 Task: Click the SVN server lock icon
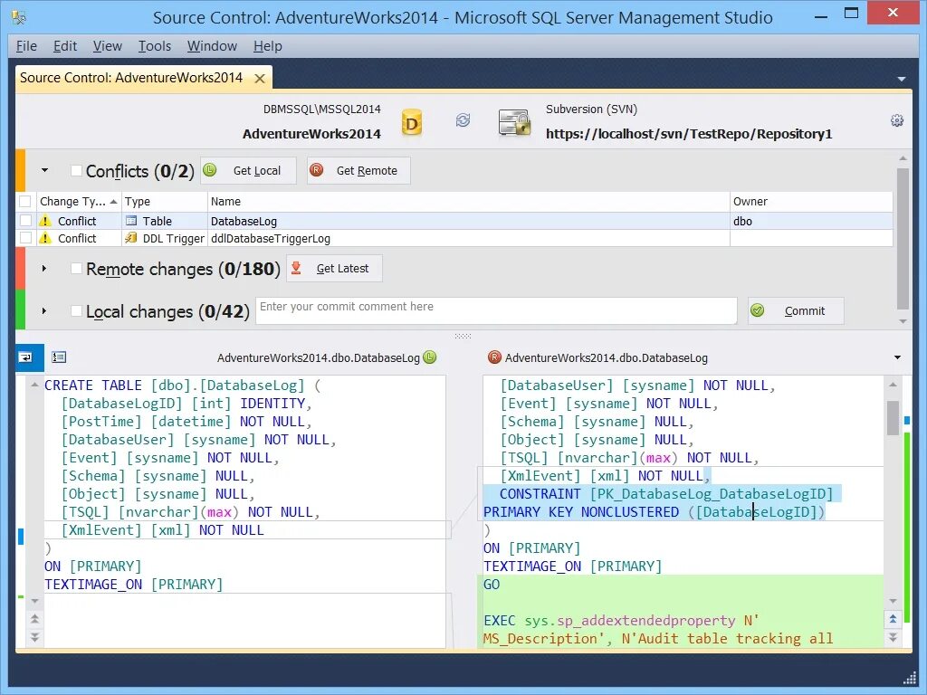(514, 120)
